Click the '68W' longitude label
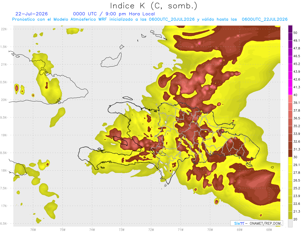The height and width of the screenshot is (233, 302). [269, 230]
